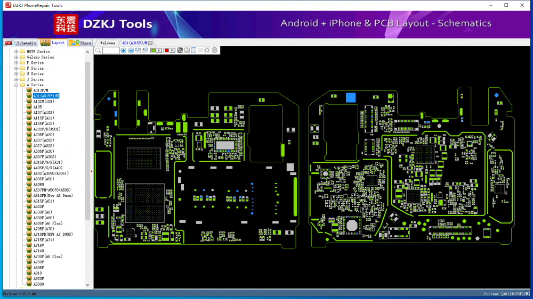Open A730F(A8 Plus) tree entry

coord(47,256)
